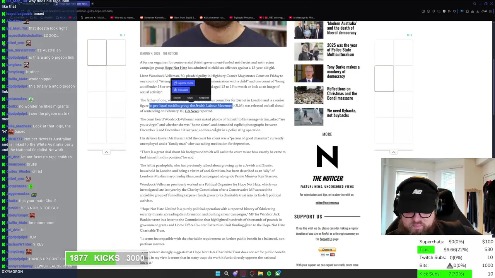This screenshot has height=278, width=495.
Task: Collapse the right ad panel arrow
Action: tap(394, 152)
